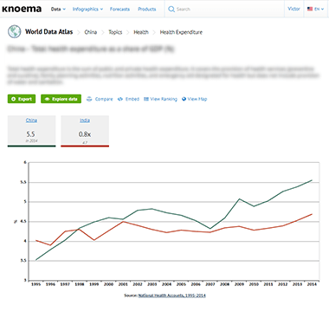Screen dimensions: 329x312
Task: Open View Ranking
Action: [x=164, y=99]
